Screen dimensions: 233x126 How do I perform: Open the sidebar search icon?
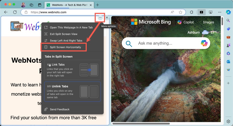pyautogui.click(x=228, y=21)
